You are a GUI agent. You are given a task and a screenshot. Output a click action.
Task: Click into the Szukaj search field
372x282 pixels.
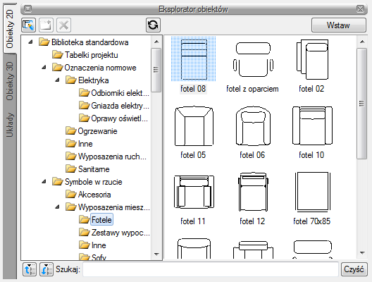[x=211, y=269]
